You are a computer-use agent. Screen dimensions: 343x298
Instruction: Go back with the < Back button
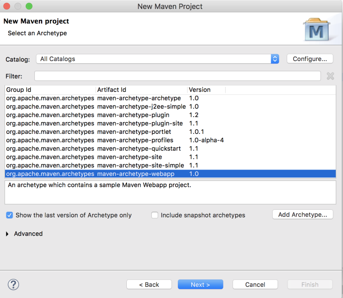pyautogui.click(x=149, y=284)
